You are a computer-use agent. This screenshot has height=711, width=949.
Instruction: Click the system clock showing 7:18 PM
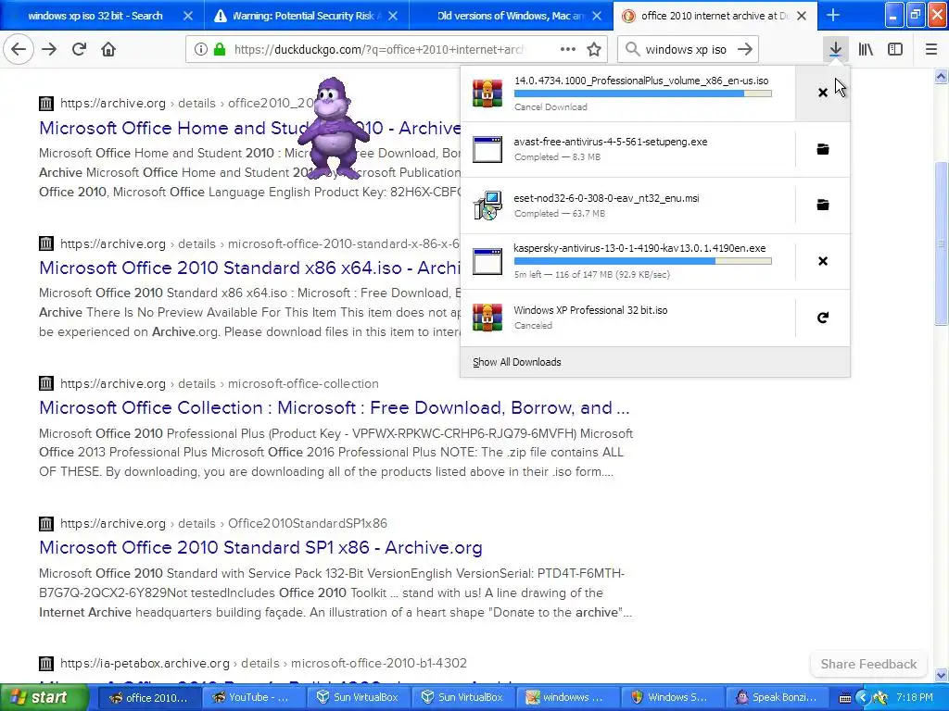tap(915, 697)
